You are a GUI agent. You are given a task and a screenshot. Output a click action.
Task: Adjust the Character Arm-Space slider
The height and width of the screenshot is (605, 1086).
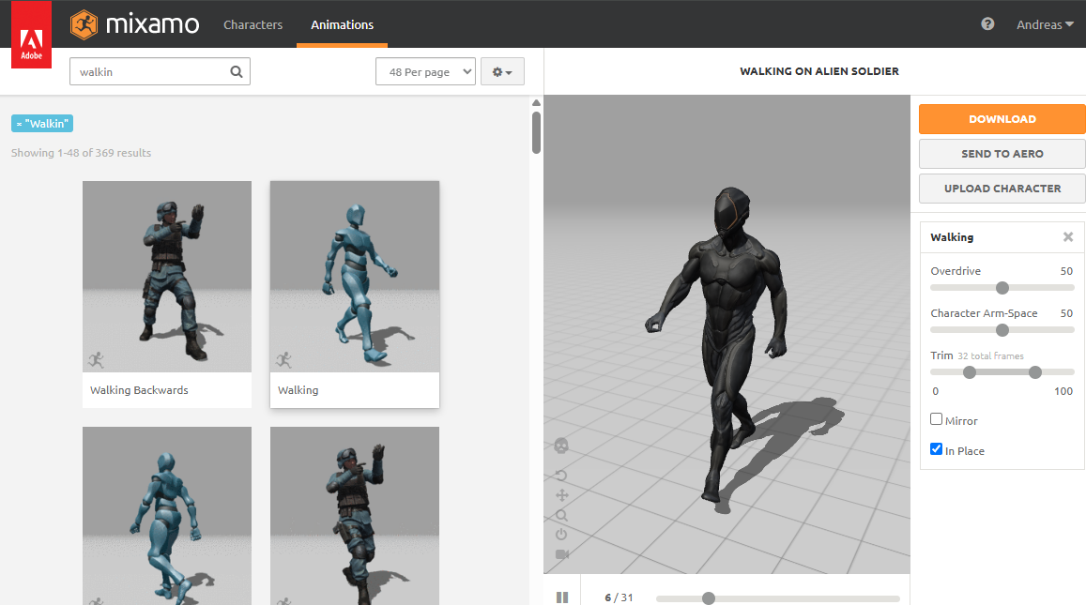coord(1002,330)
